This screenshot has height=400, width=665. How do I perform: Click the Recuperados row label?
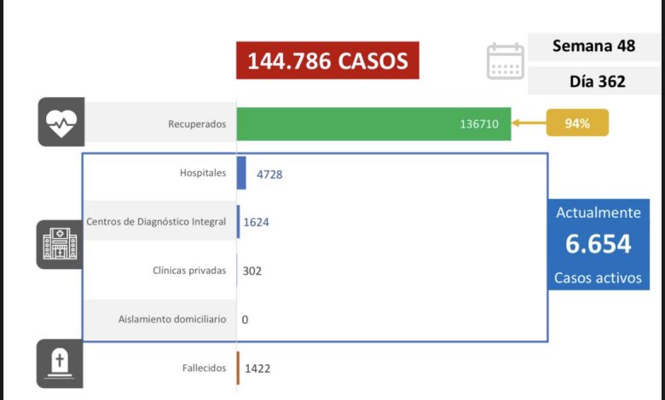[x=197, y=124]
